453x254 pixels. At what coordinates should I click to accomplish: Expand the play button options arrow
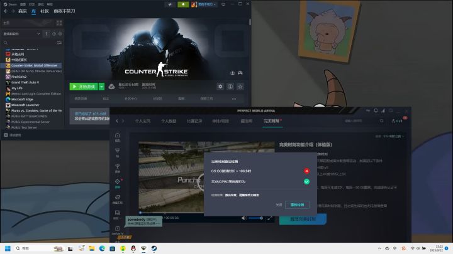pyautogui.click(x=101, y=87)
